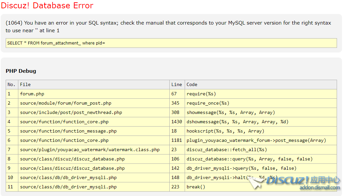The width and height of the screenshot is (346, 196).
Task: Click the 'Discuz! Database Error' heading
Action: tap(47, 6)
